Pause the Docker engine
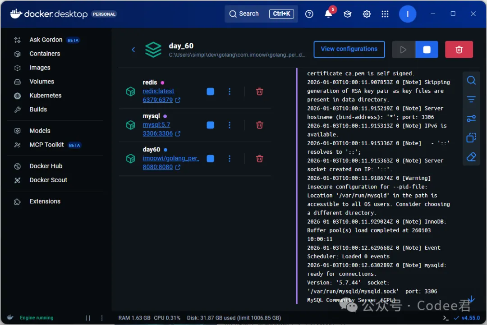This screenshot has width=487, height=325. tap(88, 318)
